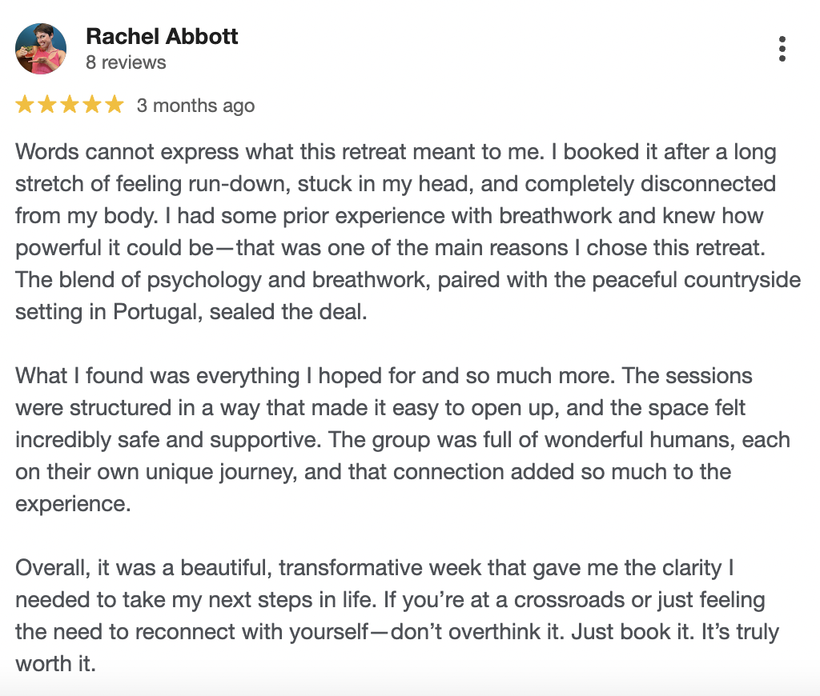This screenshot has width=820, height=696.
Task: Click the fourth gold rating star
Action: (92, 105)
